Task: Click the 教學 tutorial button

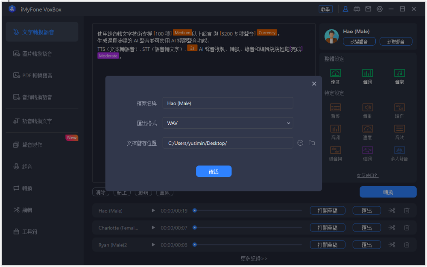Action: (325, 9)
